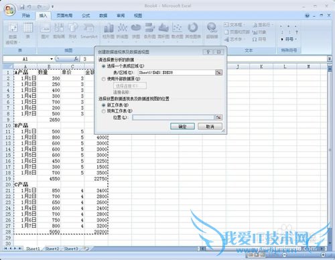Switch to the 视图 ribbon tab
335x260 pixels.
point(138,15)
